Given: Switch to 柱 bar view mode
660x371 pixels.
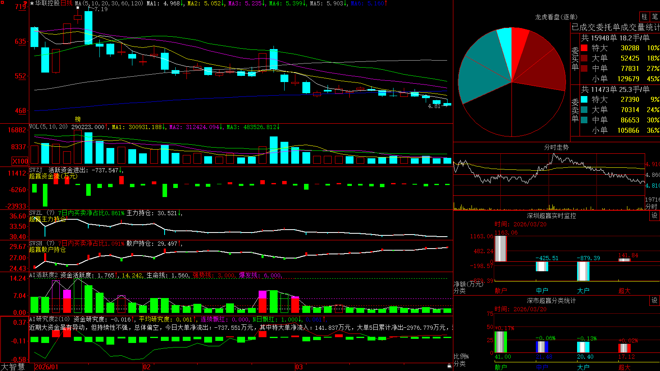Looking at the screenshot, I should coord(644,16).
